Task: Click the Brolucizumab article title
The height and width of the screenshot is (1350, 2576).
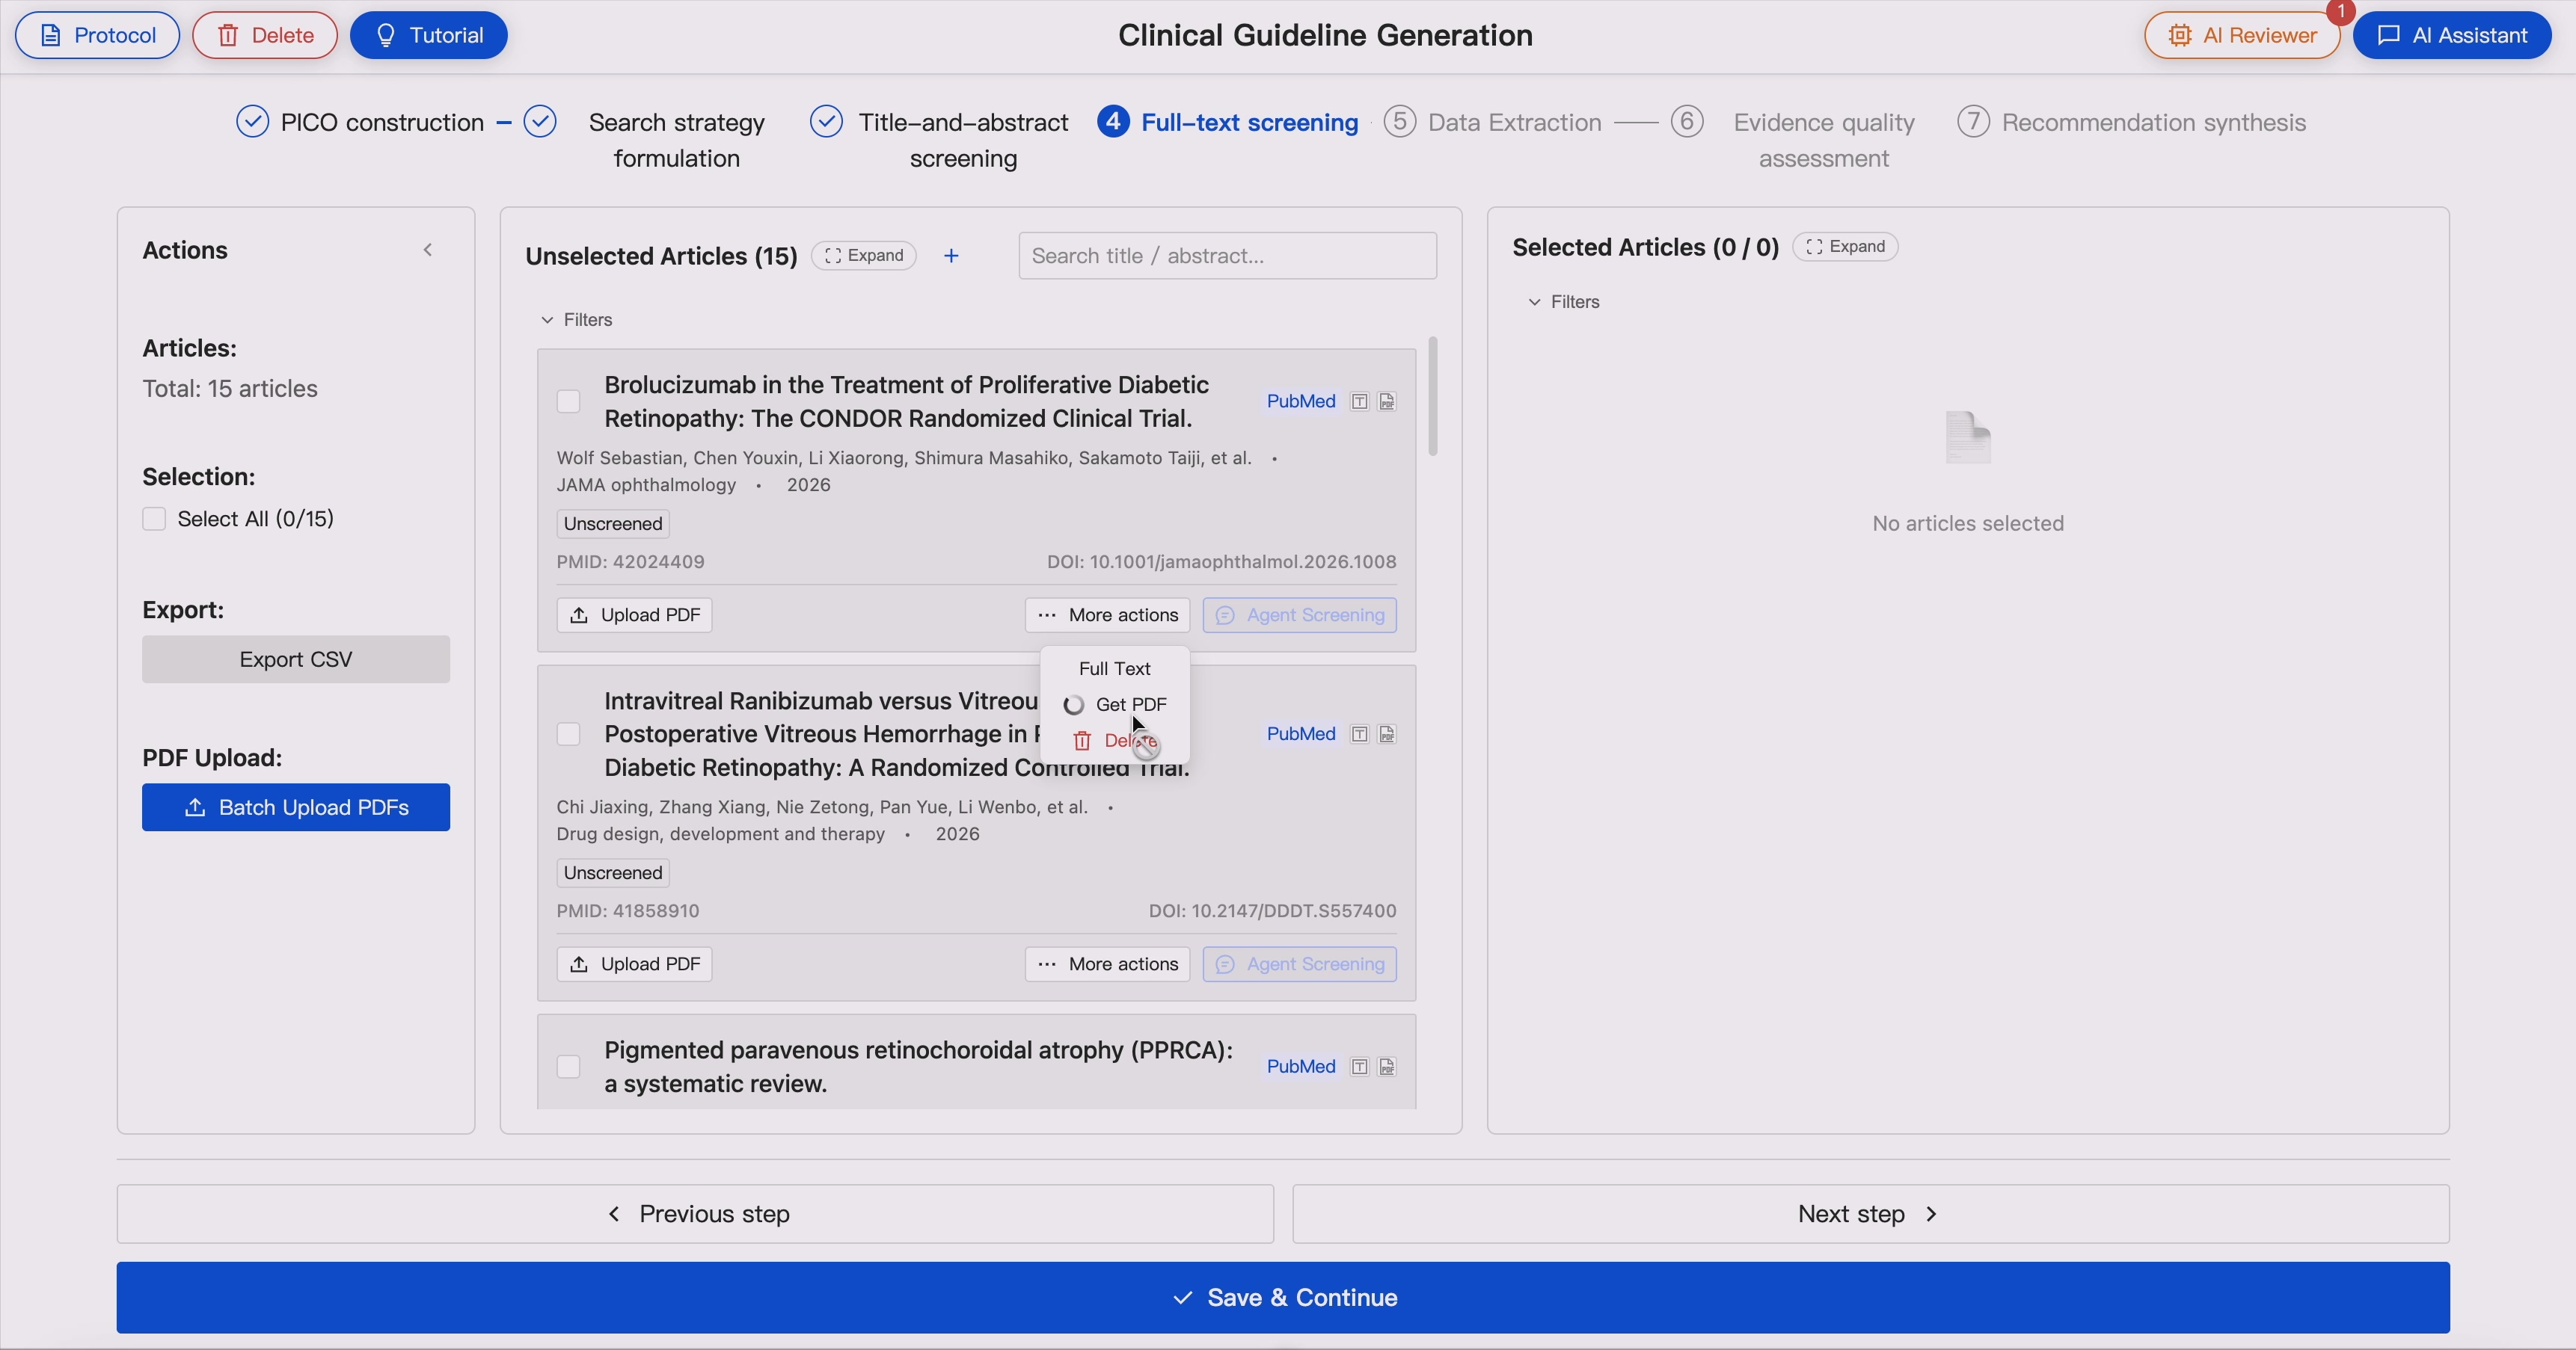Action: 906,401
